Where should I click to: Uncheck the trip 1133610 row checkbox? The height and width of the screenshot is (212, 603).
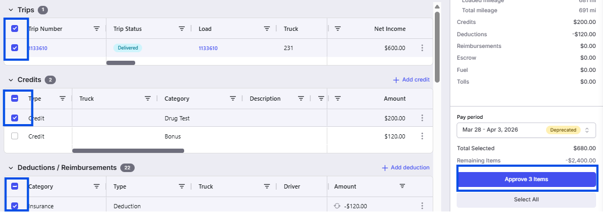pos(14,48)
